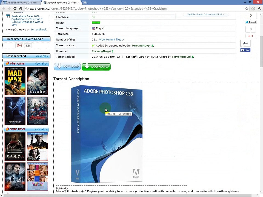Viewport: 263px width, 197px height.
Task: Click thumbs up count box
Action: (x=245, y=43)
